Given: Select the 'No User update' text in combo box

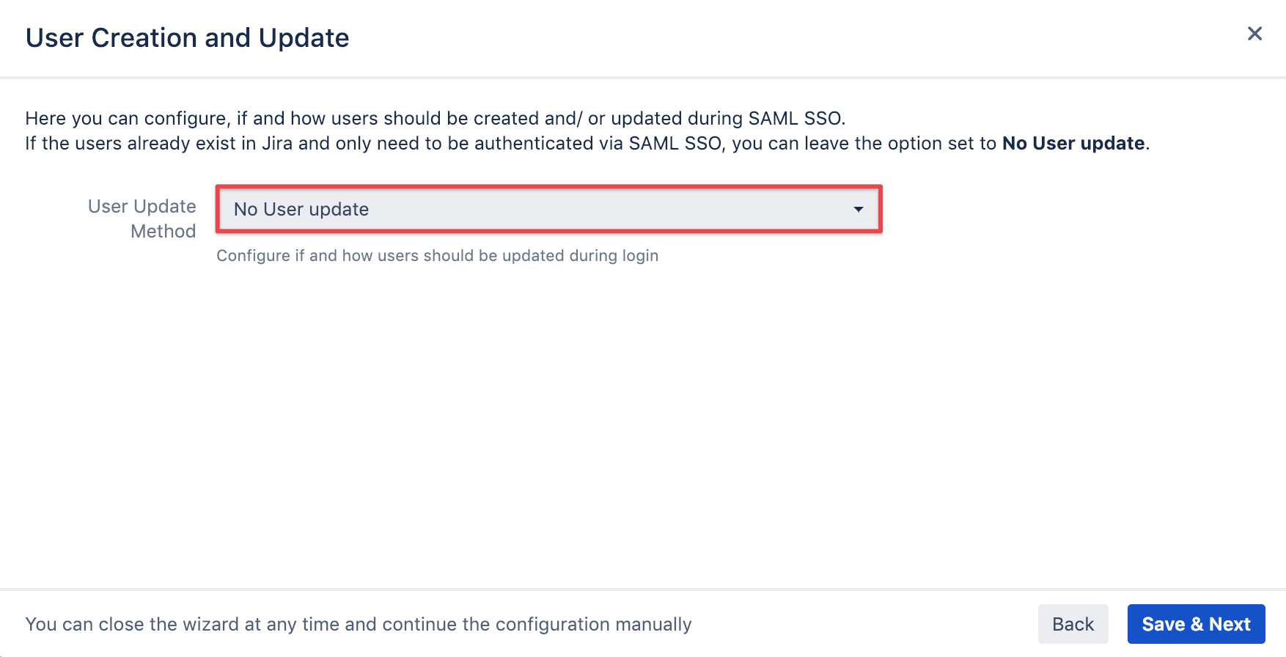Looking at the screenshot, I should pos(301,210).
